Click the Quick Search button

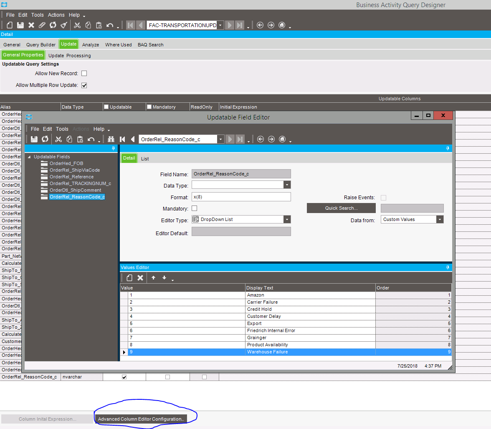(x=341, y=208)
